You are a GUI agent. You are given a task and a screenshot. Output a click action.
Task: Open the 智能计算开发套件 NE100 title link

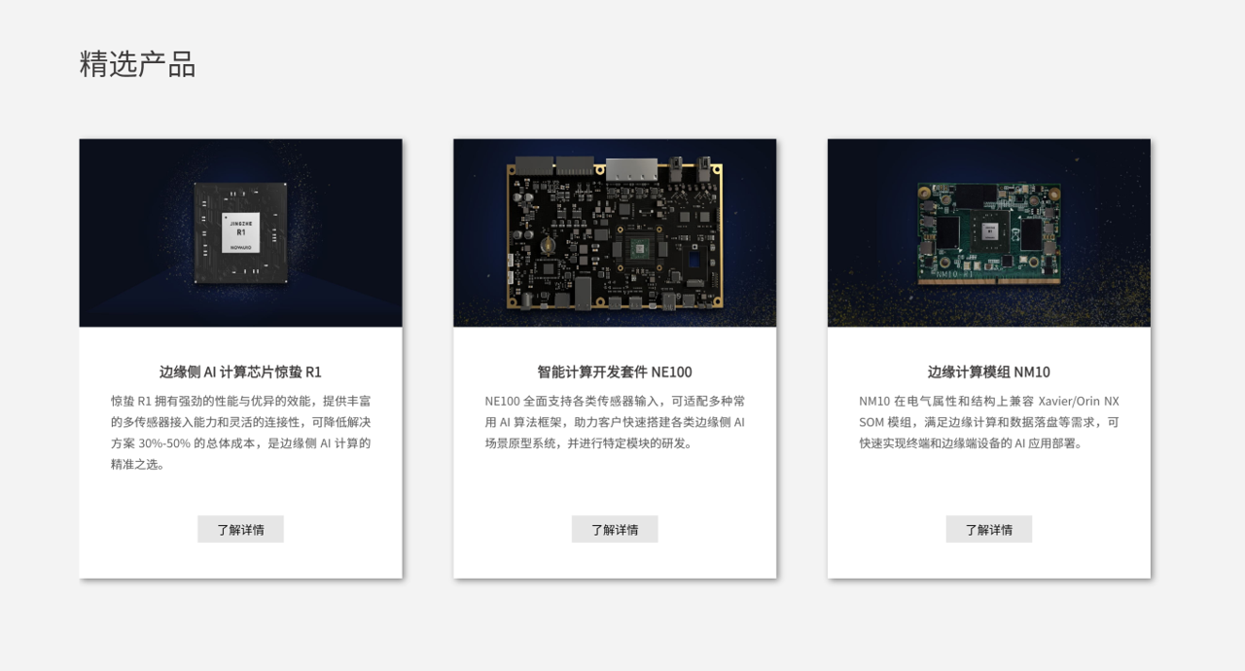point(615,371)
